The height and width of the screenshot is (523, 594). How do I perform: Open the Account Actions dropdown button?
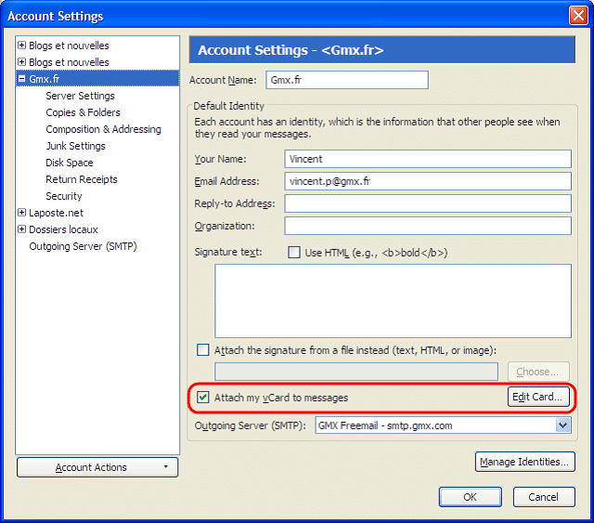97,467
